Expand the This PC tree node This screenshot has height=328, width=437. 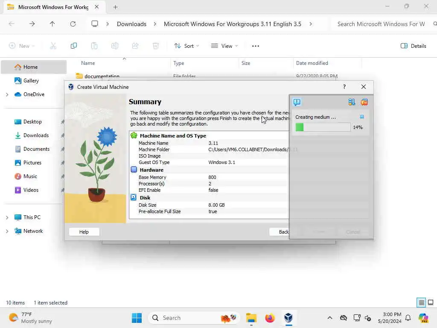pyautogui.click(x=7, y=217)
